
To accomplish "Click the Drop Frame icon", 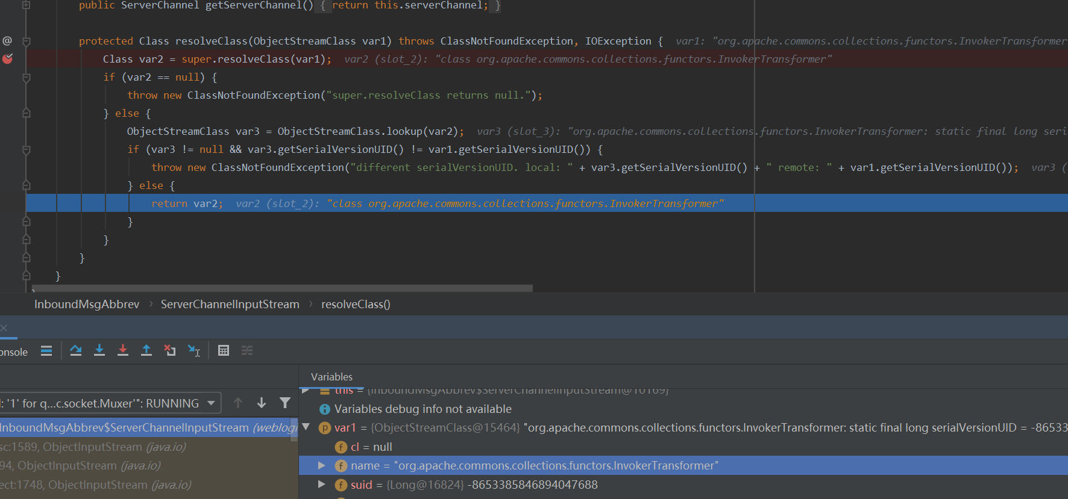I will pyautogui.click(x=170, y=350).
